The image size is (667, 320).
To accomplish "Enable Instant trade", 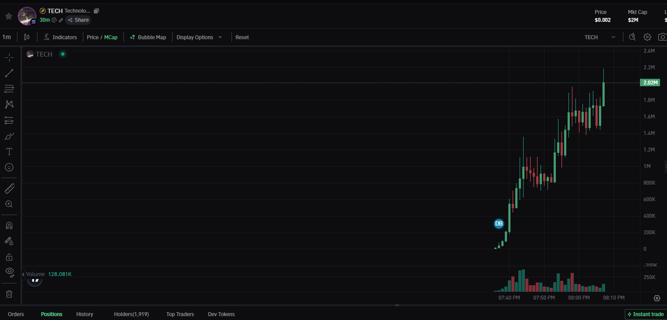I will tap(645, 314).
